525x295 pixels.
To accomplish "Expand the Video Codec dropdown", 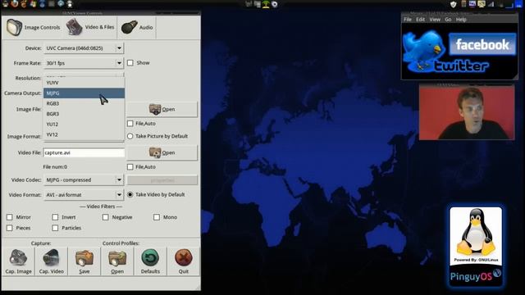I will 84,180.
